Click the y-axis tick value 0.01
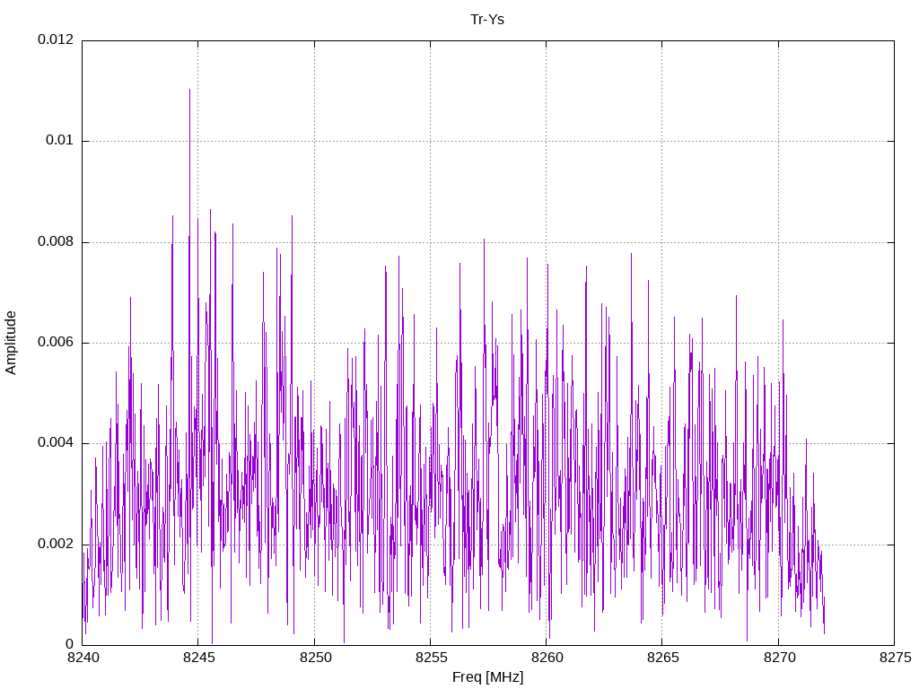Viewport: 919px width, 689px height. click(60, 140)
